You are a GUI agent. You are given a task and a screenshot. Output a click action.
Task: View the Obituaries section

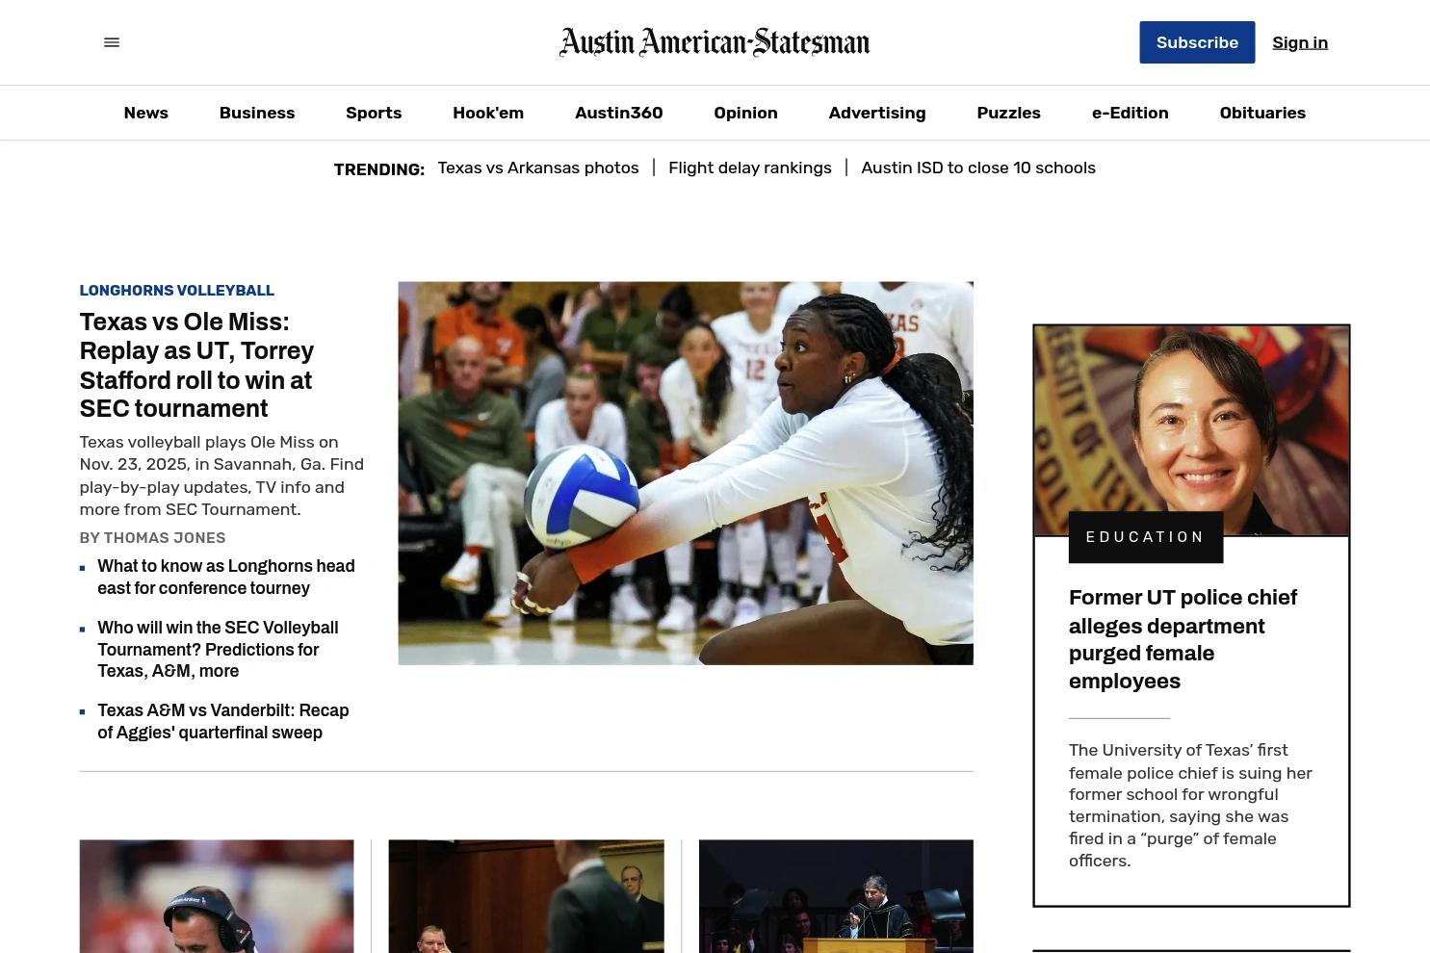pos(1262,113)
